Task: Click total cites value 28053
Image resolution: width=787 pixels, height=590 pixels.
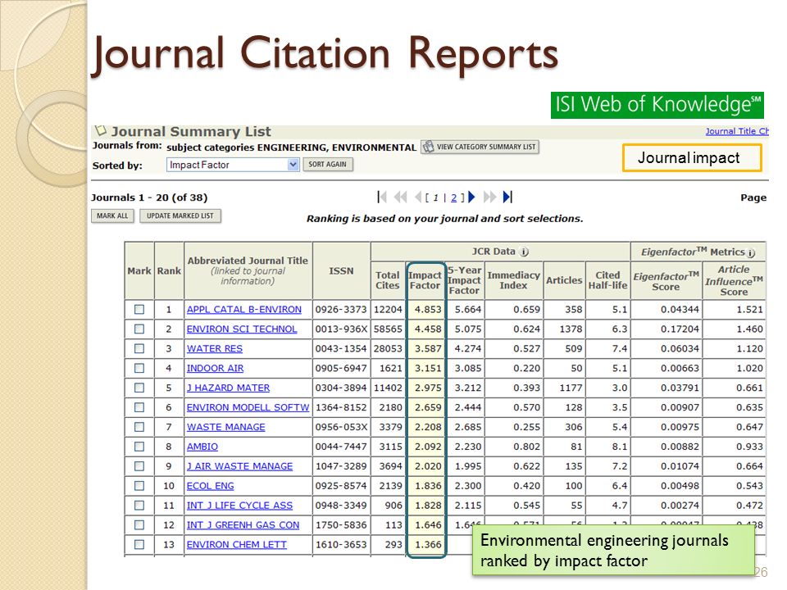Action: point(388,349)
